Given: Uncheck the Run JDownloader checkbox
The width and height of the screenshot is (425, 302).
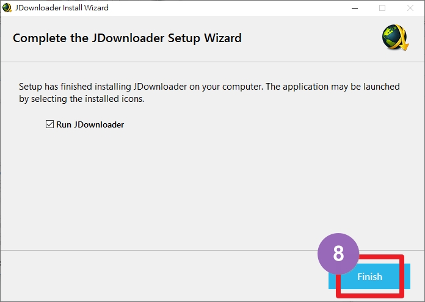Looking at the screenshot, I should tap(49, 124).
